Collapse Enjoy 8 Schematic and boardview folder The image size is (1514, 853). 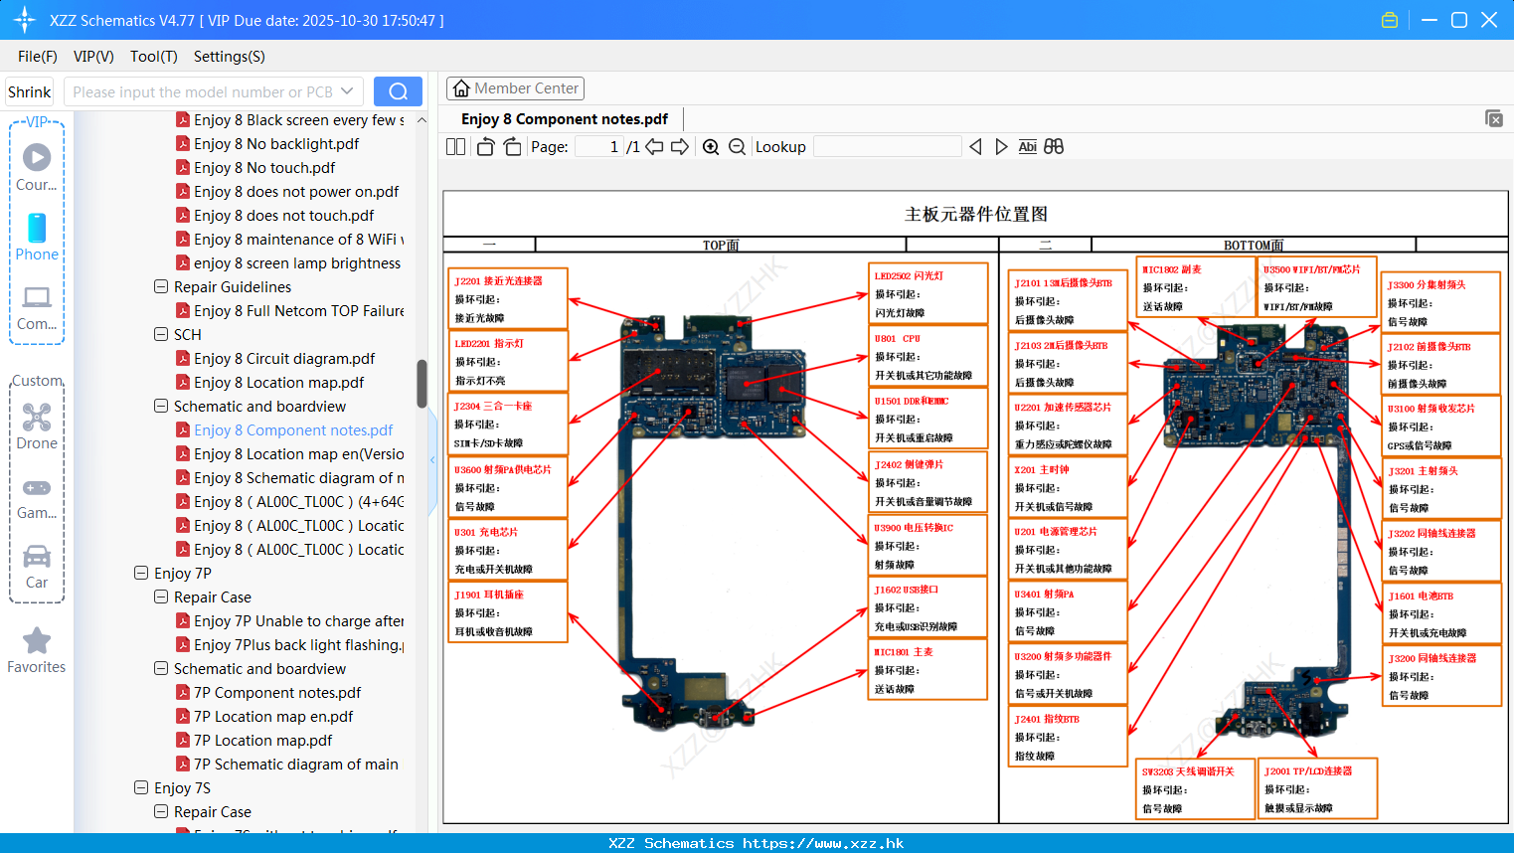point(161,406)
